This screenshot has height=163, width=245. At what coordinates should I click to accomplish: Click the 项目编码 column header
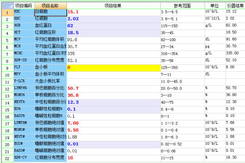coord(24,6)
